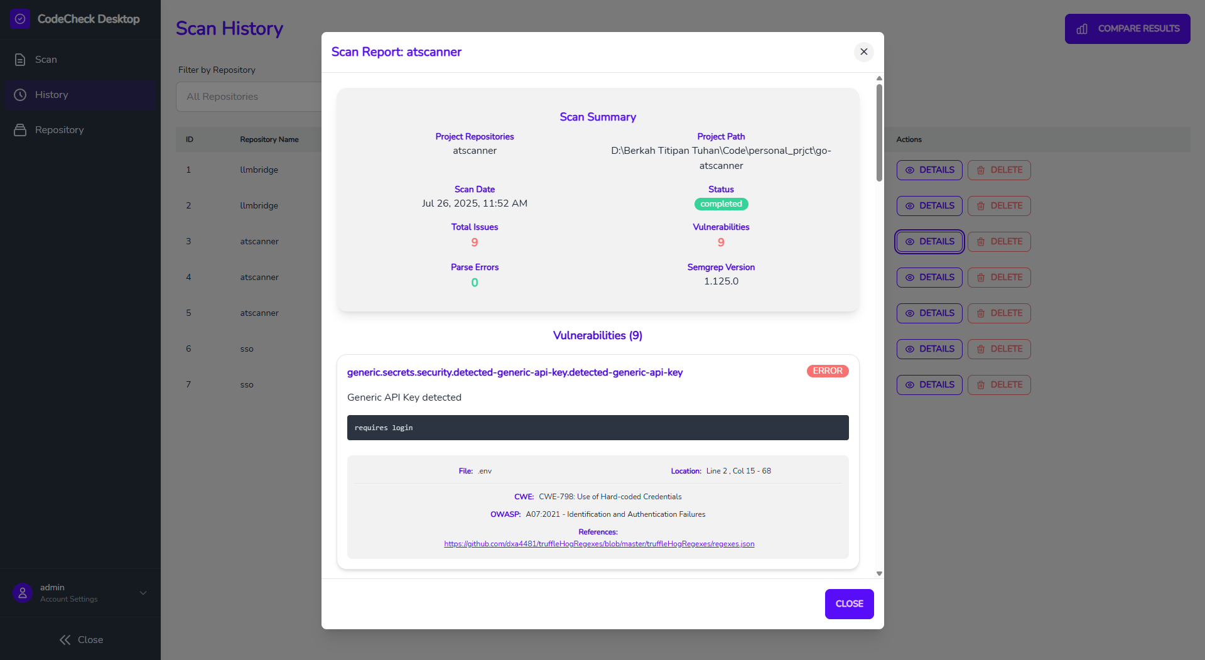Click the purple CLOSE button in dialog
The image size is (1205, 660).
point(849,603)
